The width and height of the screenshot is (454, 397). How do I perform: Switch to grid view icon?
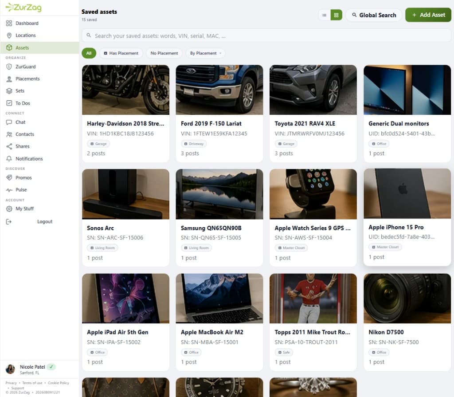[336, 15]
